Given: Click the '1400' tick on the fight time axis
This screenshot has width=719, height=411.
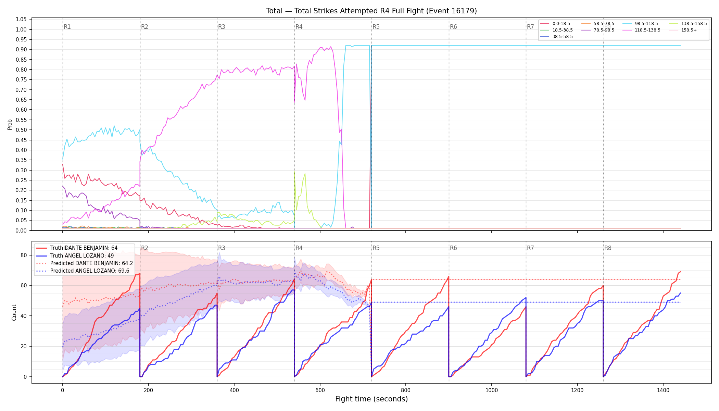Looking at the screenshot, I should (663, 390).
